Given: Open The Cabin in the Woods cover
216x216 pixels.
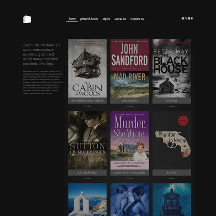Looking at the screenshot, I should click(x=88, y=68).
